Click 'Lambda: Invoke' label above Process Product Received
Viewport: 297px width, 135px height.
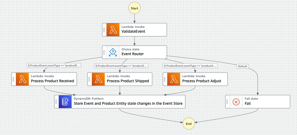[43, 76]
